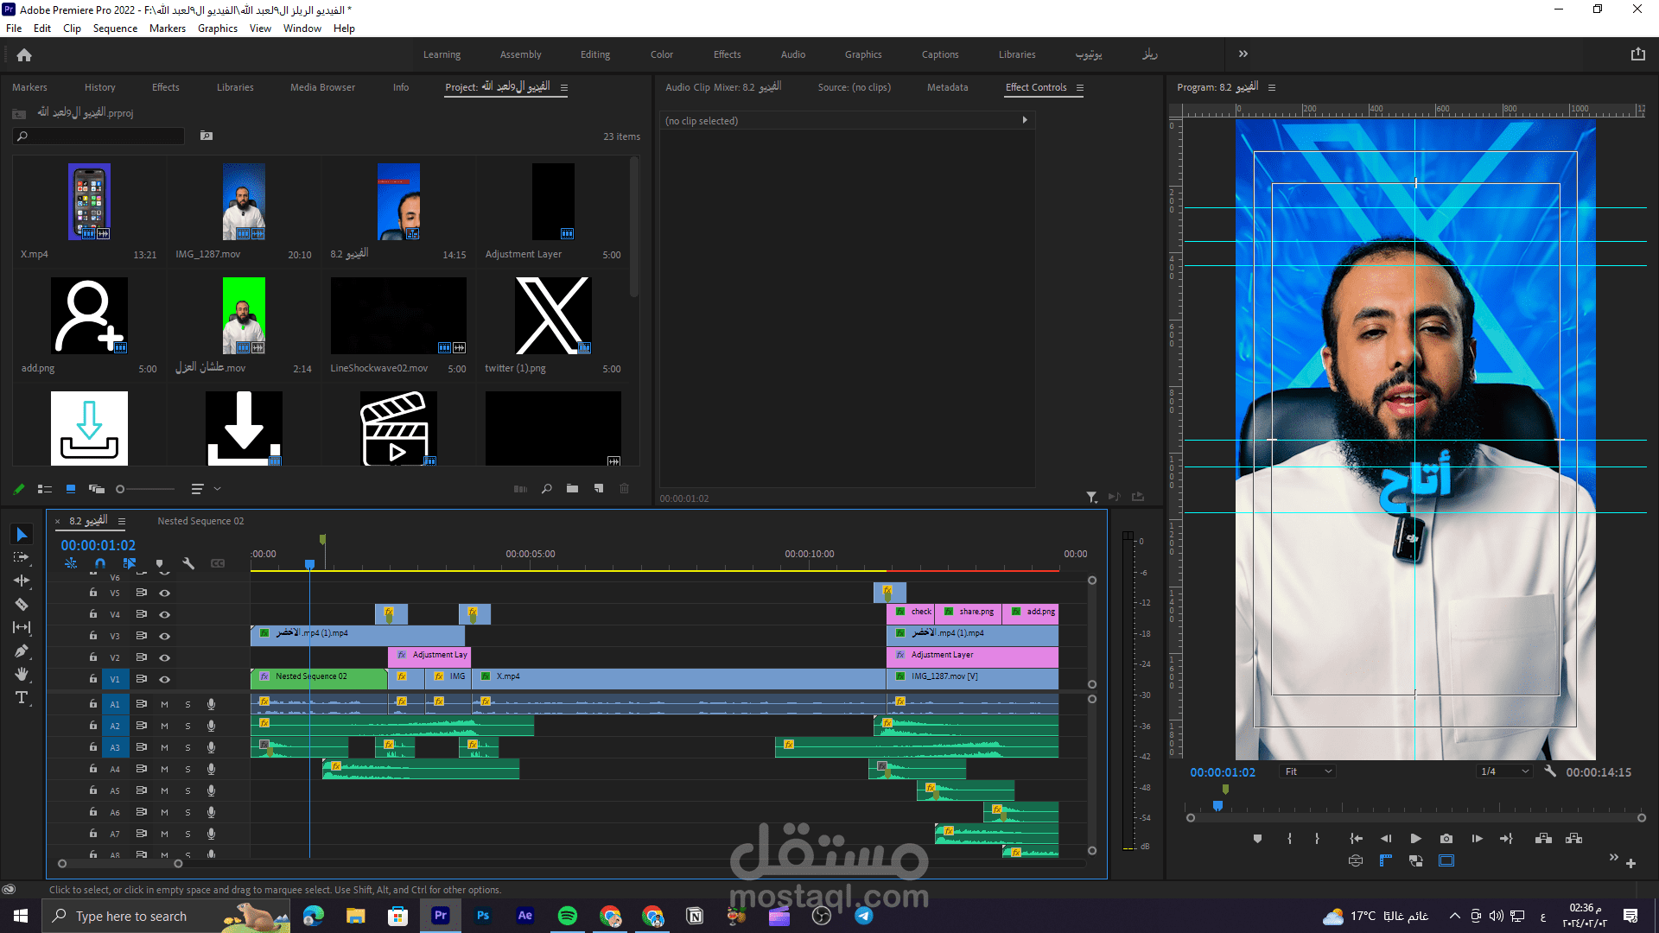Image resolution: width=1659 pixels, height=933 pixels.
Task: Click New Bin folder icon in Project panel
Action: pyautogui.click(x=572, y=489)
